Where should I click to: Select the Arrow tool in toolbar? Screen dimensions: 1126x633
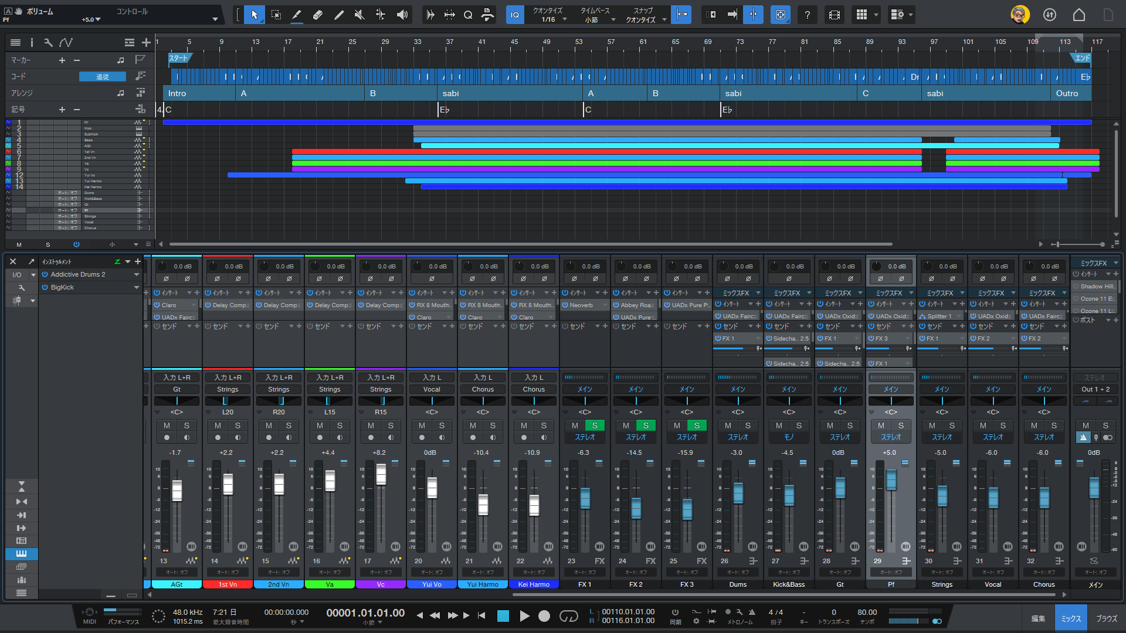[254, 15]
